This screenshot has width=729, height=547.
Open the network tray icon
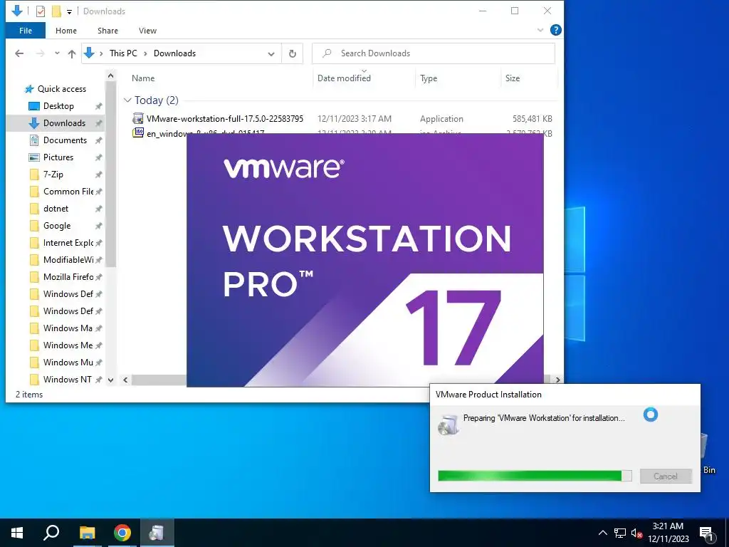[620, 533]
